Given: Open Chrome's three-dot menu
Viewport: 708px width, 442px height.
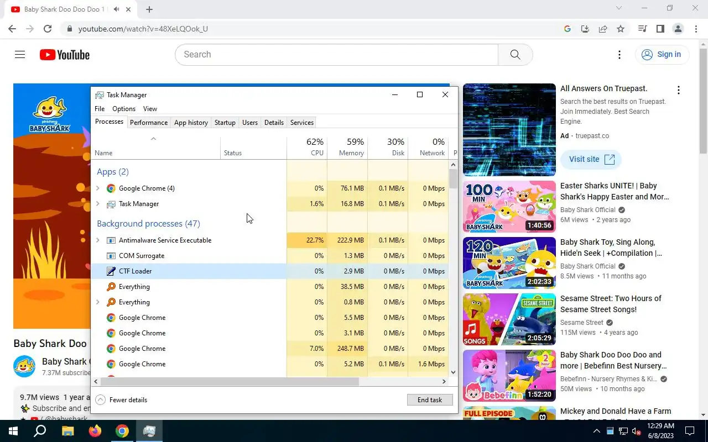Looking at the screenshot, I should pyautogui.click(x=696, y=29).
